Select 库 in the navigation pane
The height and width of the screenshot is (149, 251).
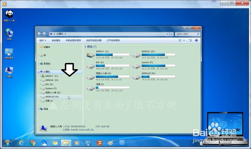tap(45, 55)
